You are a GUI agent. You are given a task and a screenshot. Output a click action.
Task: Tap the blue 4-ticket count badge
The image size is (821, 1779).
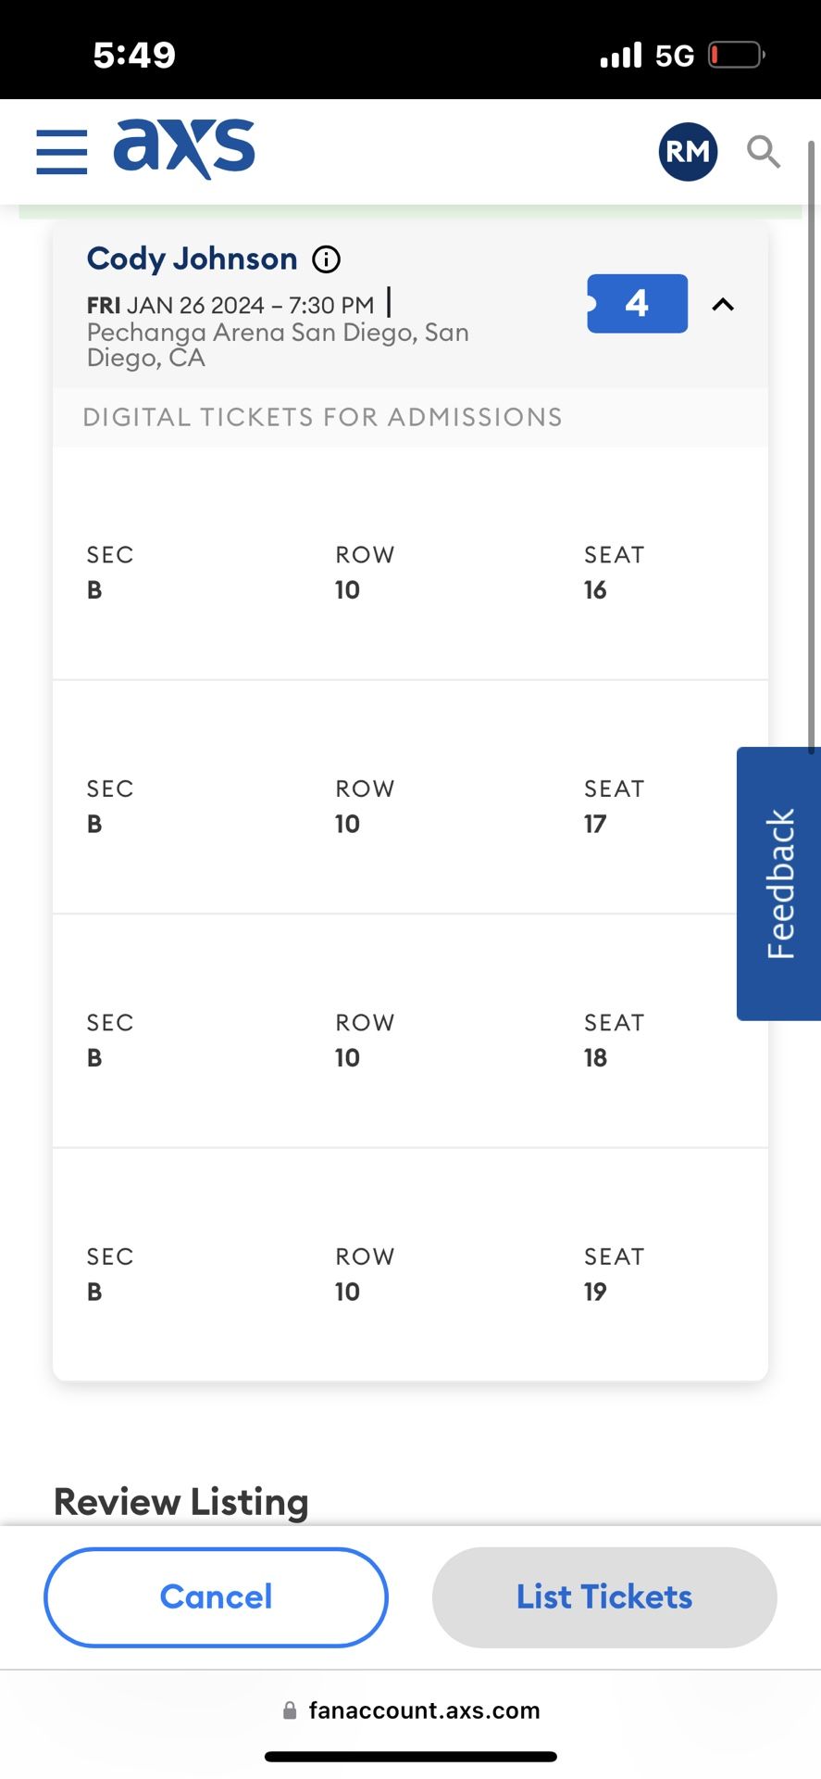(638, 304)
